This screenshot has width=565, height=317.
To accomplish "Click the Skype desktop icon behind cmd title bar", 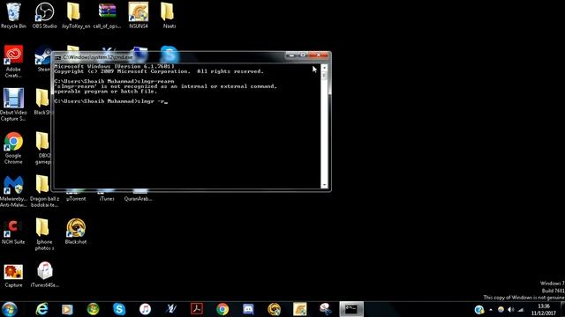I will coord(169,54).
